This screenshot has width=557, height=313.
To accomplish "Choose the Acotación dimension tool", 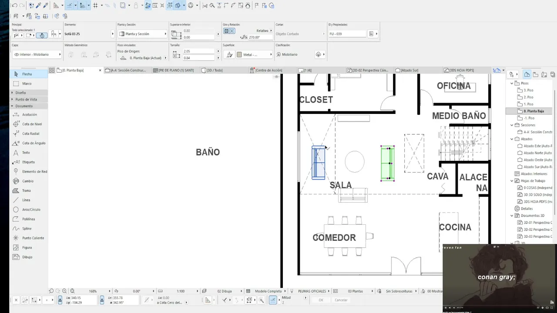I will coord(29,115).
